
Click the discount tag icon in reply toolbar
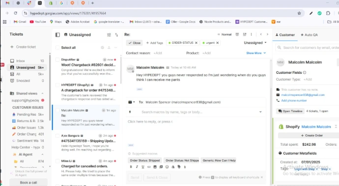(179, 167)
